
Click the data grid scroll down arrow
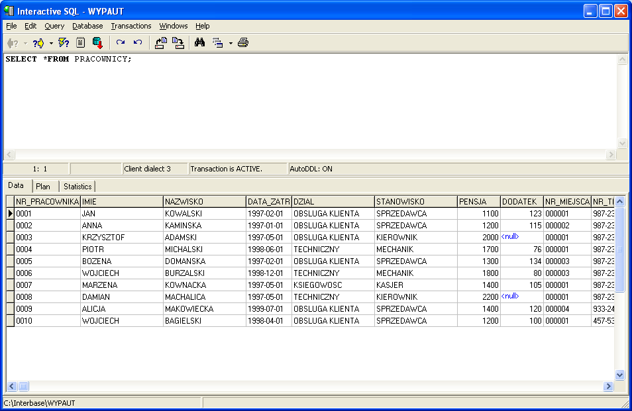point(620,375)
